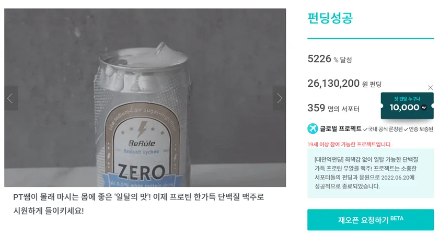
Task: Click the 26,130,200 원 funding amount
Action: tap(344, 84)
